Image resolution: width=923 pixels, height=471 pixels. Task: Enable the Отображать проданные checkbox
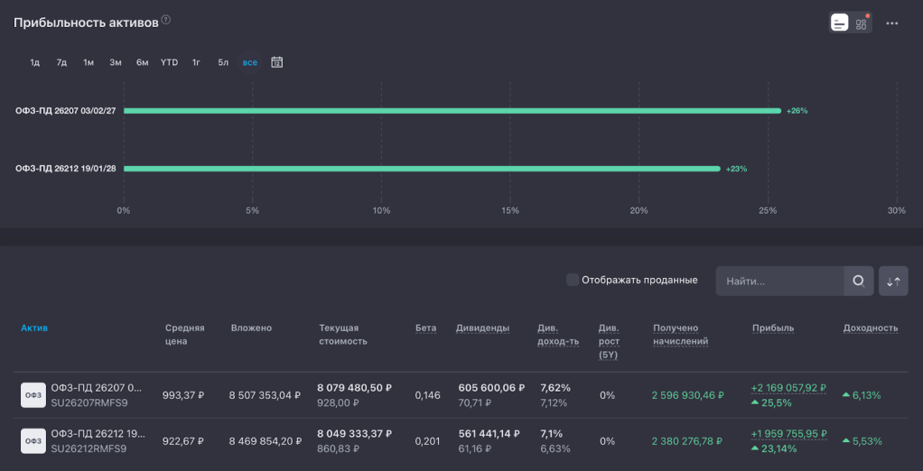tap(573, 280)
